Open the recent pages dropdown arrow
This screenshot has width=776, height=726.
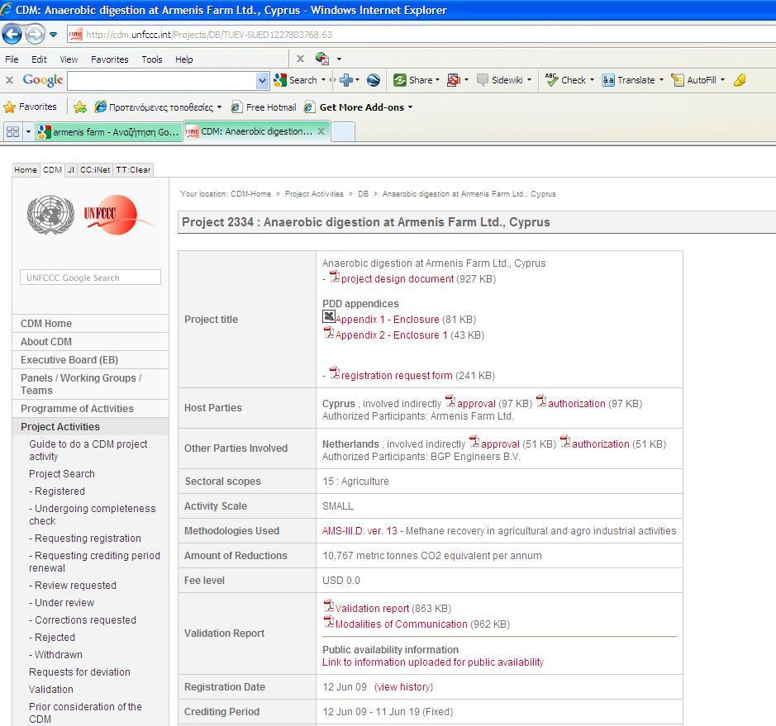54,35
